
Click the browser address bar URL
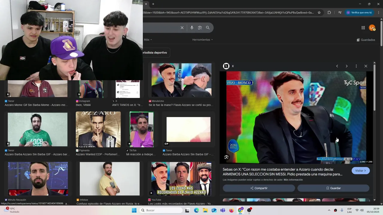click(228, 13)
